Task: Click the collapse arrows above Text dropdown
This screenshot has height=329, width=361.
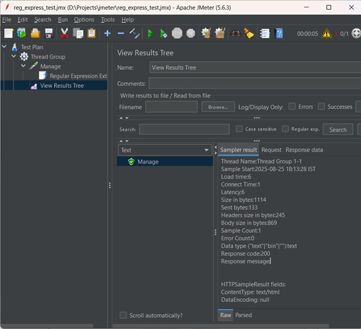Action: (124, 141)
